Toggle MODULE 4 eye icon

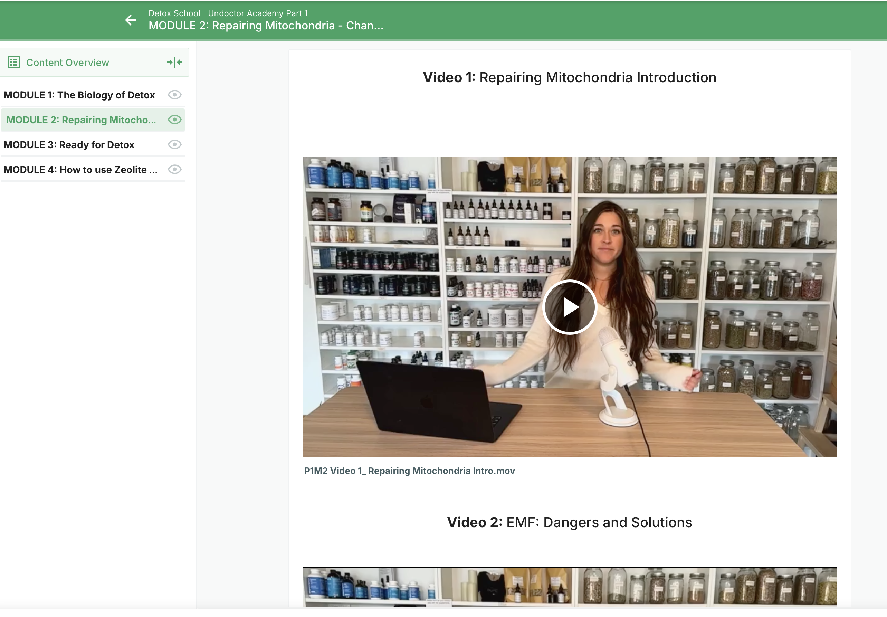click(175, 169)
